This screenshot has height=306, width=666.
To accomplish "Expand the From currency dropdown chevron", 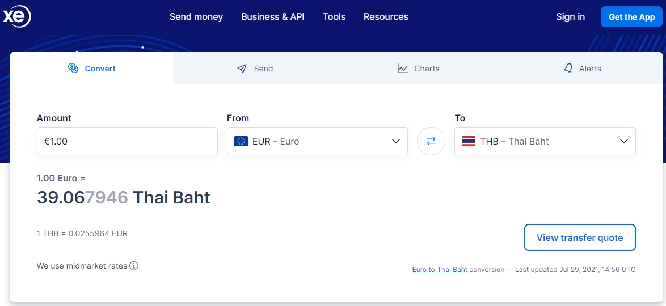I will click(396, 141).
